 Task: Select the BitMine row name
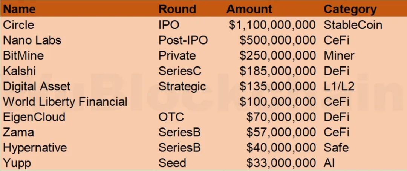click(x=23, y=55)
